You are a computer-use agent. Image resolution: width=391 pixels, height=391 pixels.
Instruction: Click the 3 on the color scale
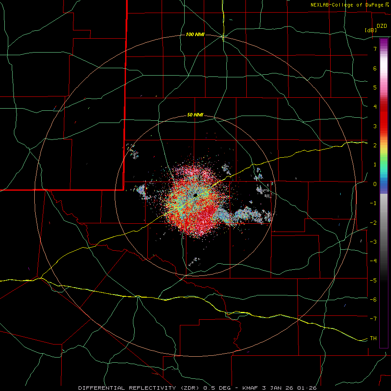click(x=375, y=126)
